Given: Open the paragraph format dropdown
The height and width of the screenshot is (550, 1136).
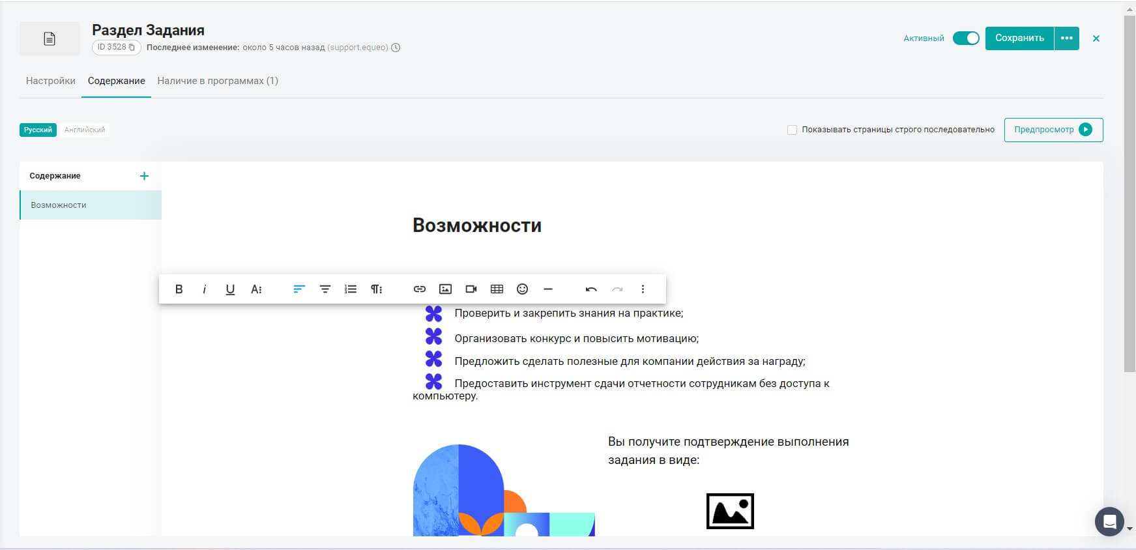Looking at the screenshot, I should [377, 289].
